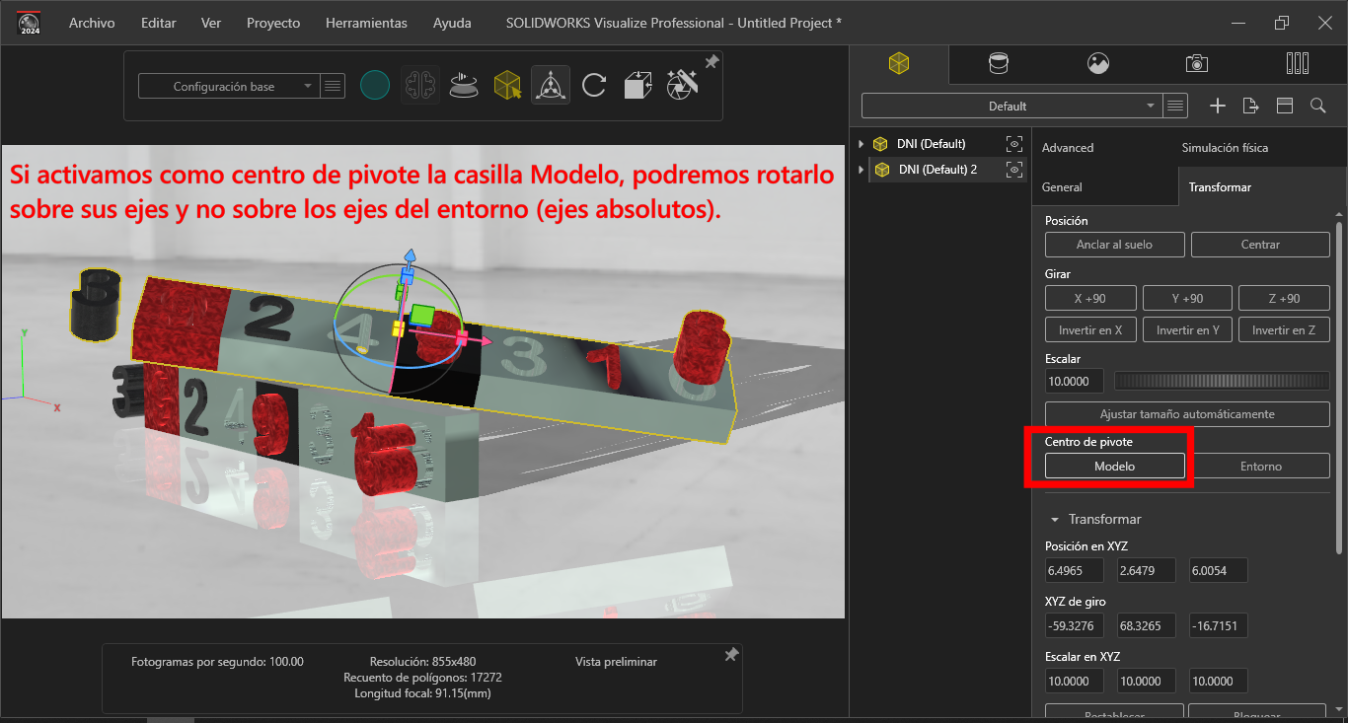
Task: Open the Libraries tab with books icon
Action: 1298,64
